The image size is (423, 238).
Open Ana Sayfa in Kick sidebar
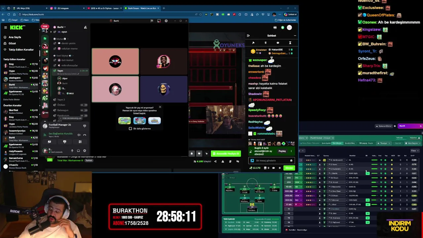point(15,37)
